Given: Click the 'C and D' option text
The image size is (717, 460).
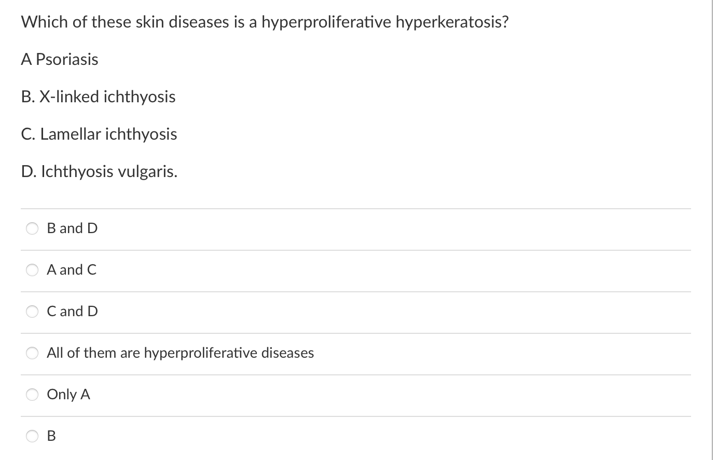Looking at the screenshot, I should (x=72, y=311).
